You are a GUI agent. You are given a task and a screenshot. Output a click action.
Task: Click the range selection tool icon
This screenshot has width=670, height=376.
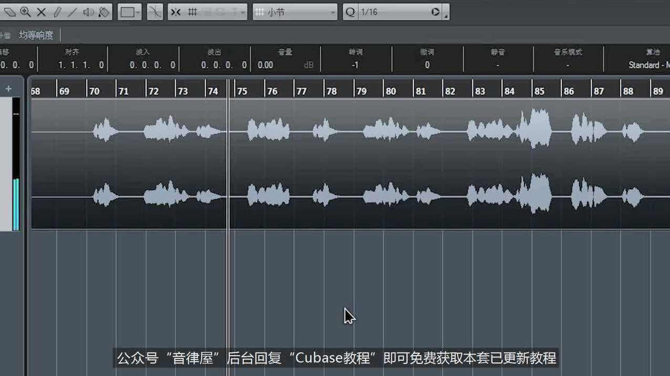pos(126,12)
